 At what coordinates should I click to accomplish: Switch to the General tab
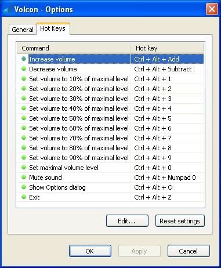click(x=23, y=30)
